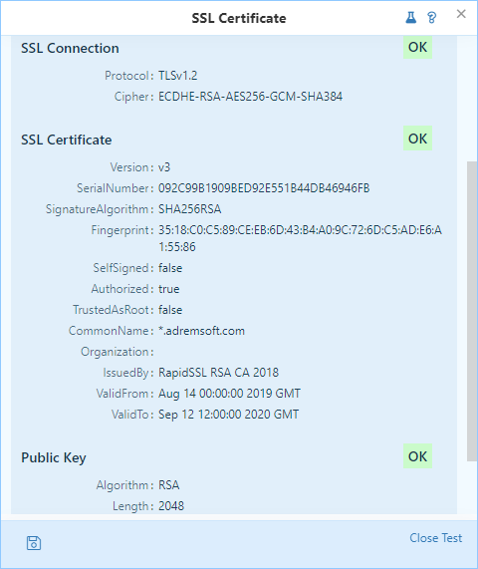
Task: Click the OK badge next to SSL Certificate
Action: (417, 139)
